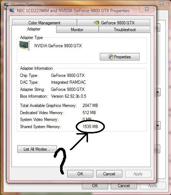This screenshot has height=195, width=171.
Task: Open the Color Management tab
Action: tap(44, 23)
